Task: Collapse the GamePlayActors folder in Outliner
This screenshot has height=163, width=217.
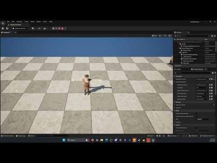Action: 179,48
